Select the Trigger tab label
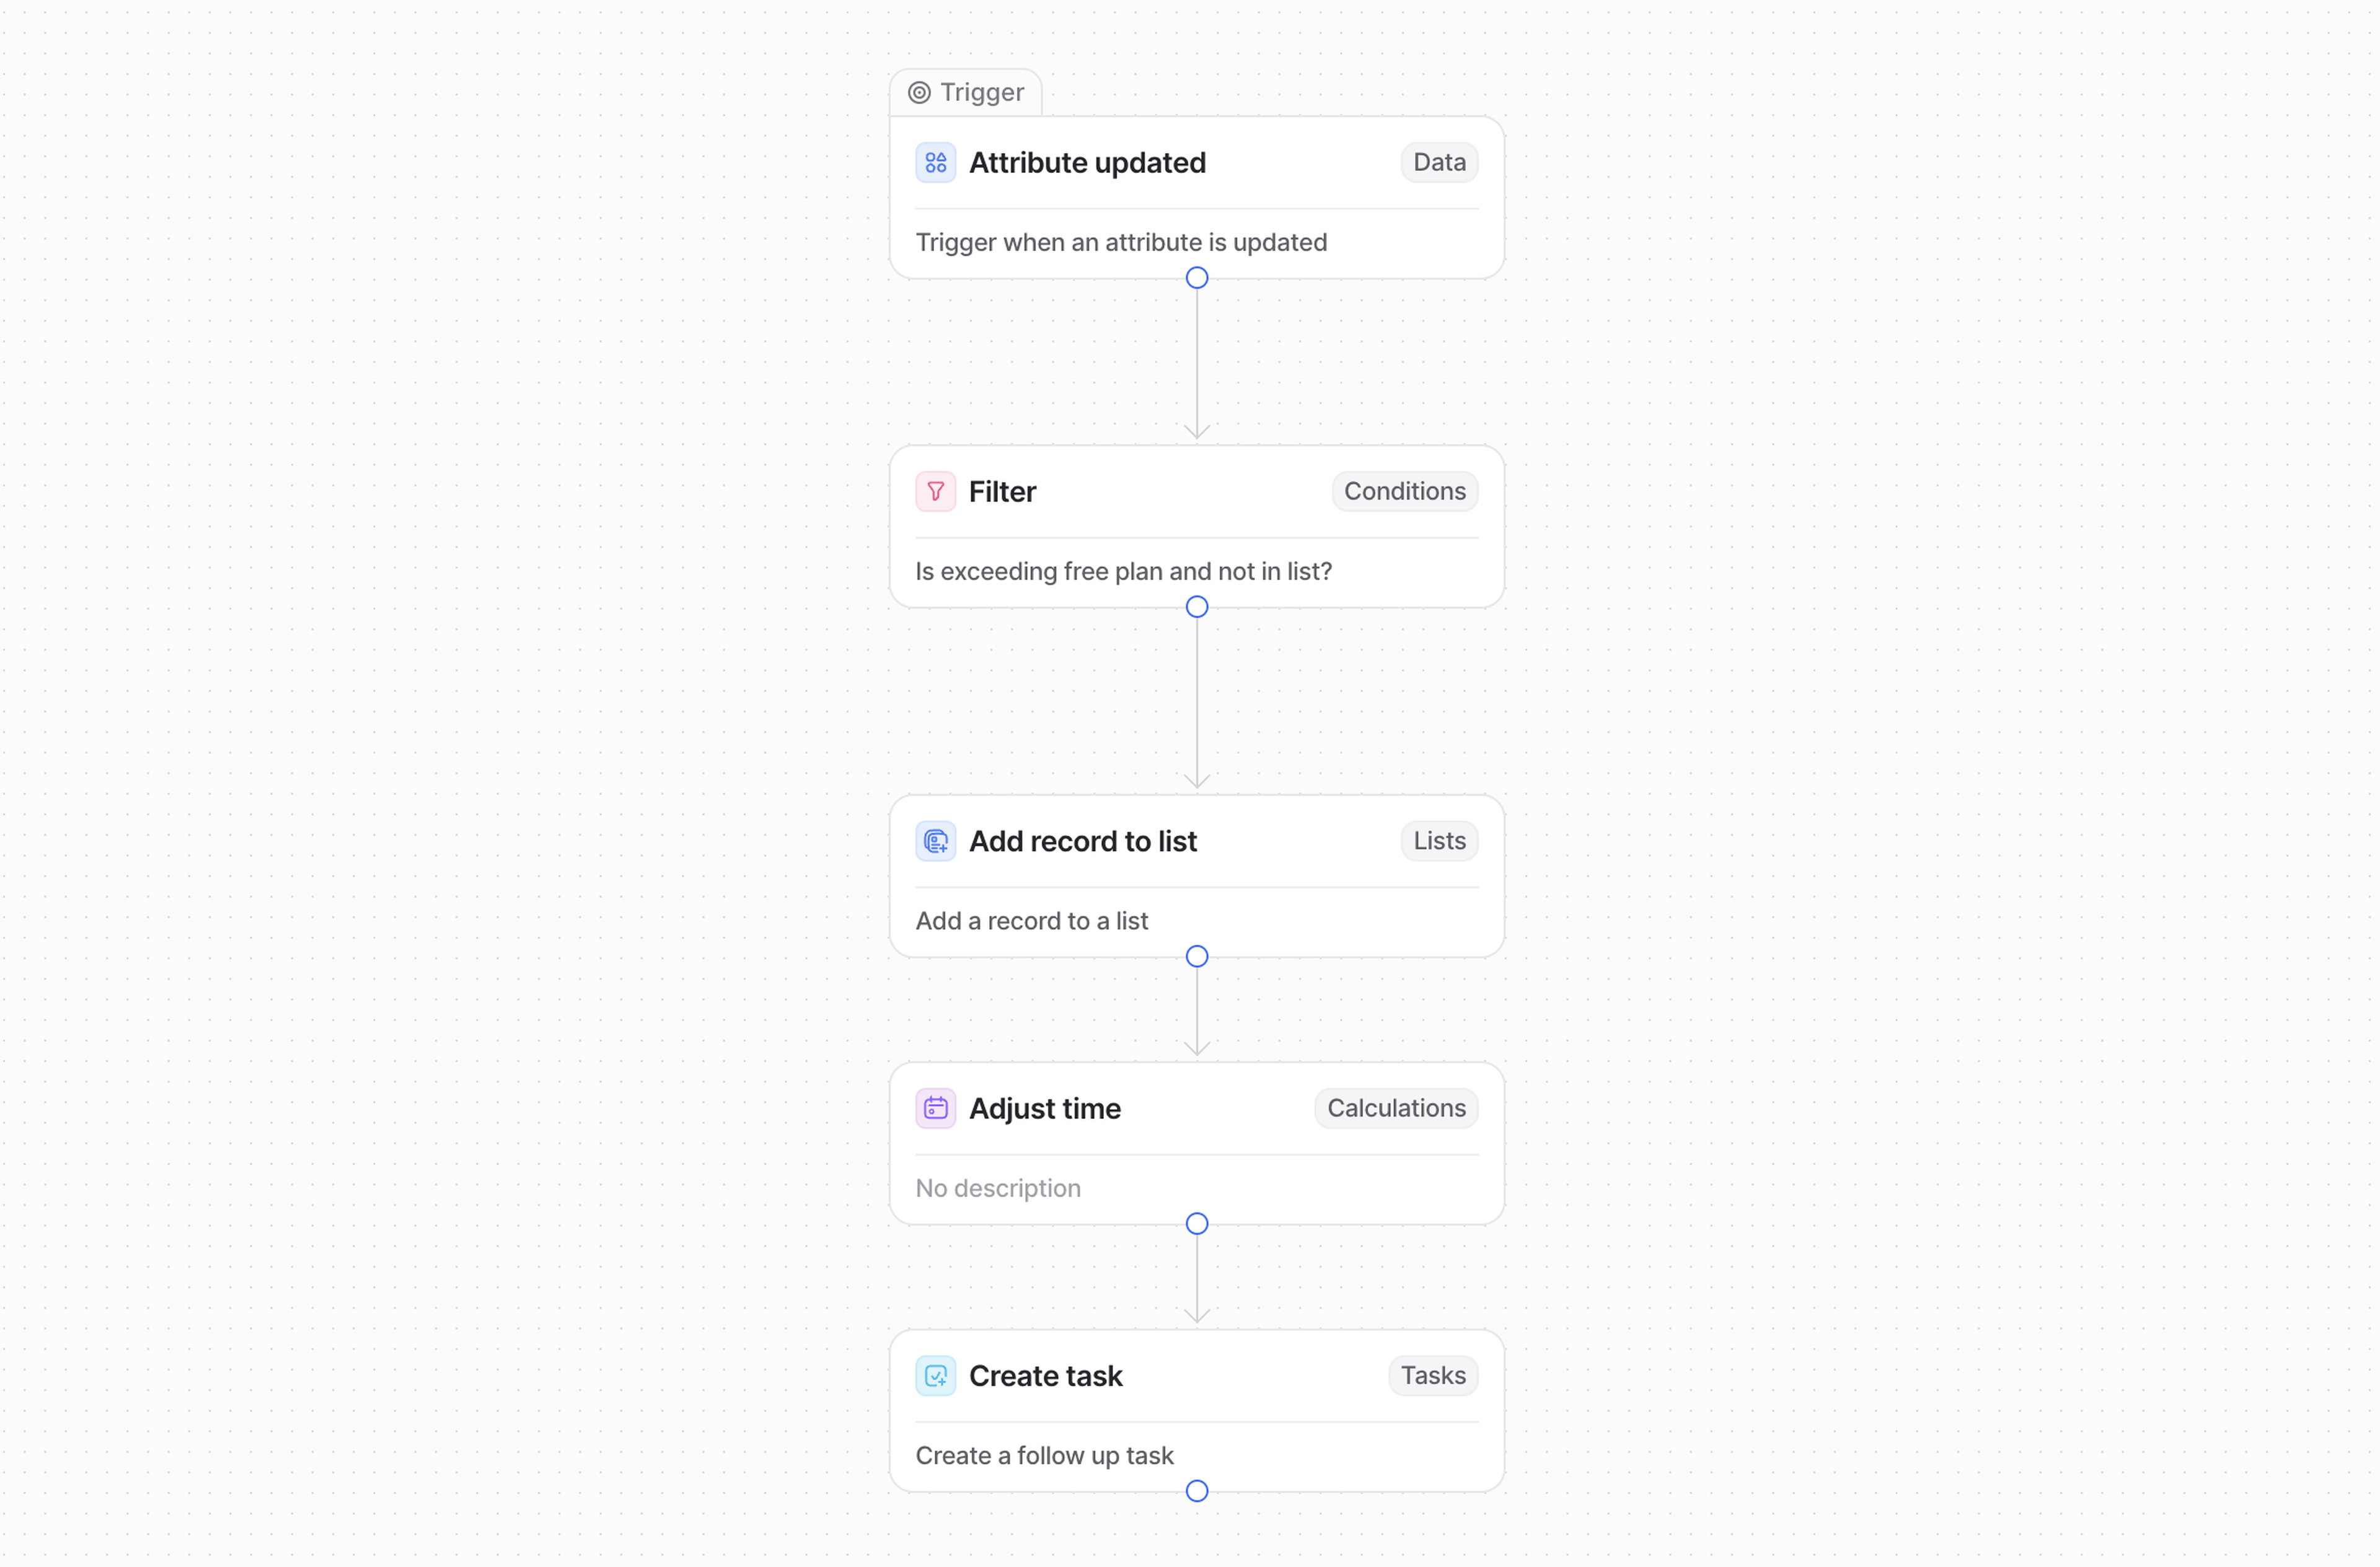 pyautogui.click(x=981, y=93)
